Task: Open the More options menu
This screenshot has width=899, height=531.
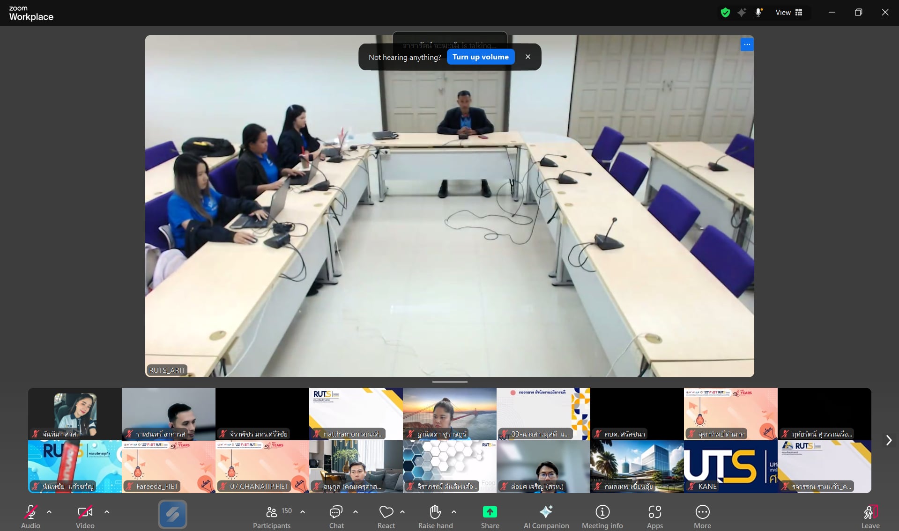Action: 702,515
